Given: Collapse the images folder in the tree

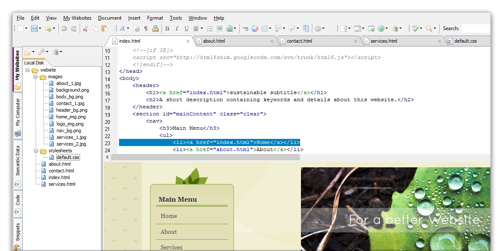Looking at the screenshot, I should pyautogui.click(x=36, y=77).
